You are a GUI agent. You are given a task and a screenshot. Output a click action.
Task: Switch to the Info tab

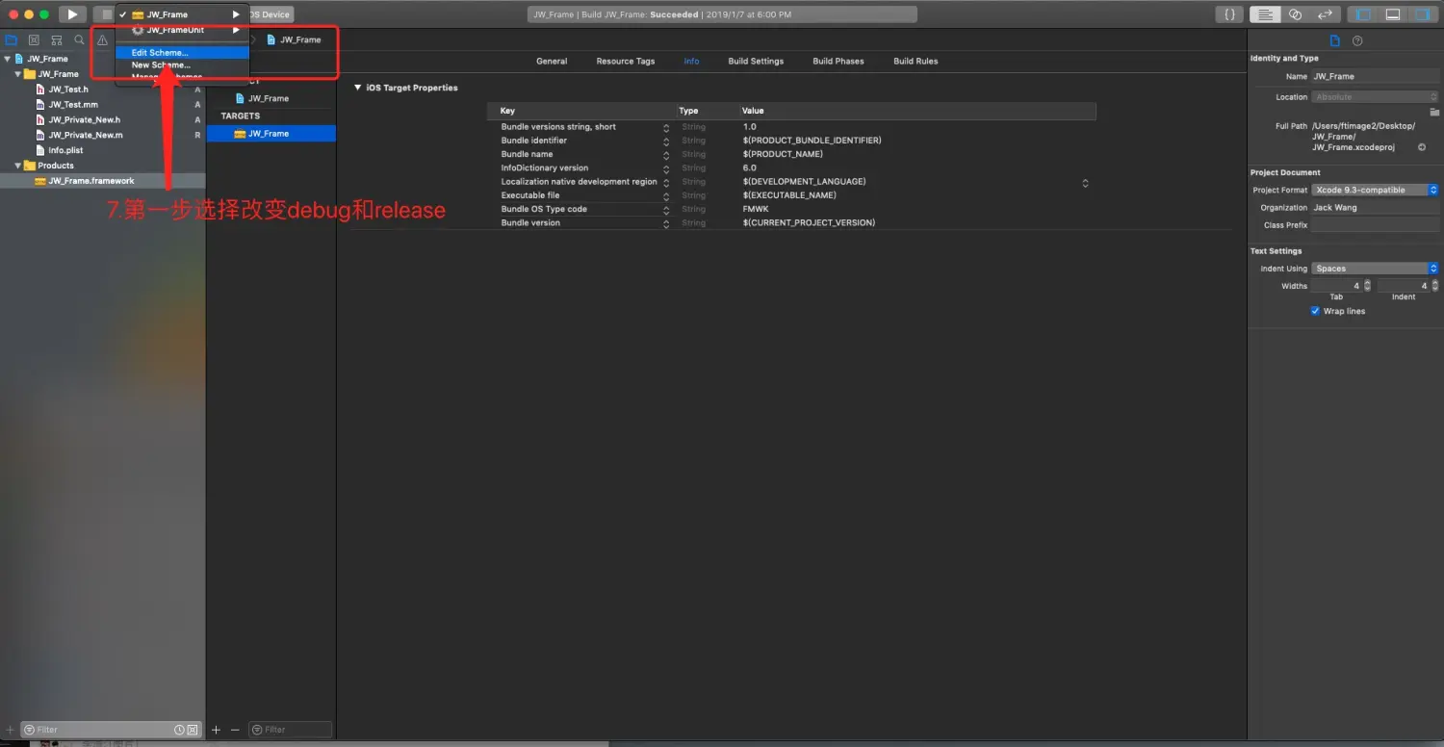pos(691,61)
